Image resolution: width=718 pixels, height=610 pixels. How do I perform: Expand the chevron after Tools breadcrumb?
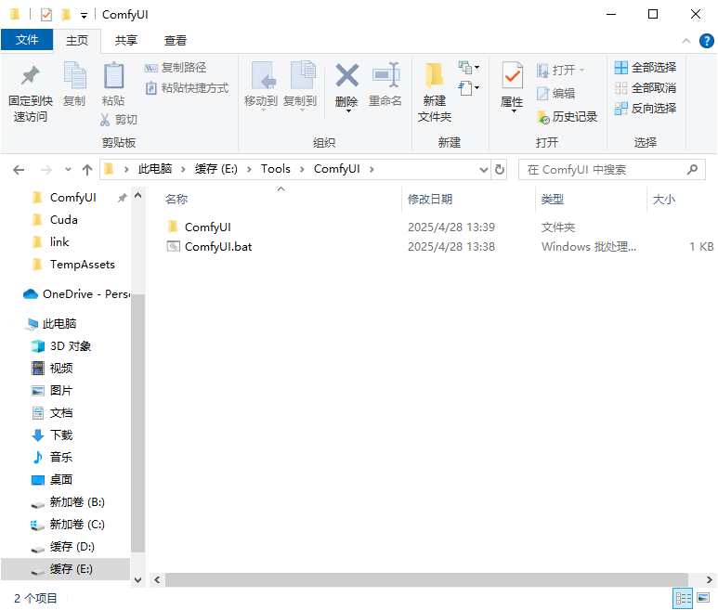click(x=302, y=169)
